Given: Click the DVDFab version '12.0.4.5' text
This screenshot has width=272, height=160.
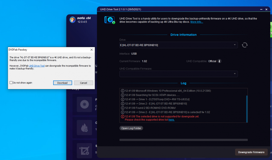Looking at the screenshot, I should 82,22.
